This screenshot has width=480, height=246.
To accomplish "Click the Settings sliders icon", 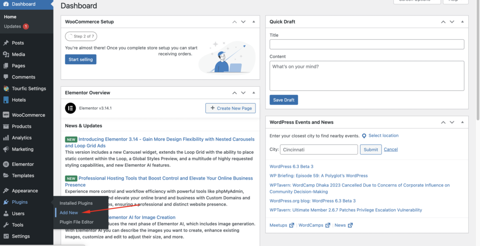I will (6, 236).
